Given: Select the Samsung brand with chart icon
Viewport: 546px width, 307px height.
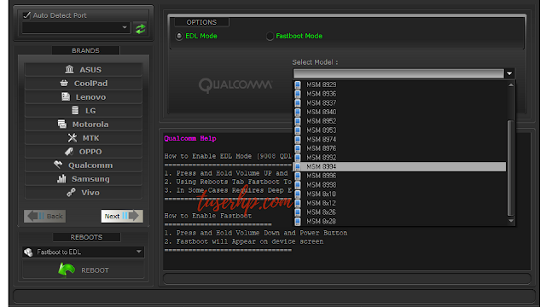Looking at the screenshot, I should [84, 179].
